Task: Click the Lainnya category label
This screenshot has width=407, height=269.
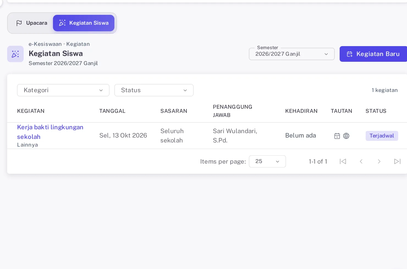Action: pyautogui.click(x=28, y=145)
